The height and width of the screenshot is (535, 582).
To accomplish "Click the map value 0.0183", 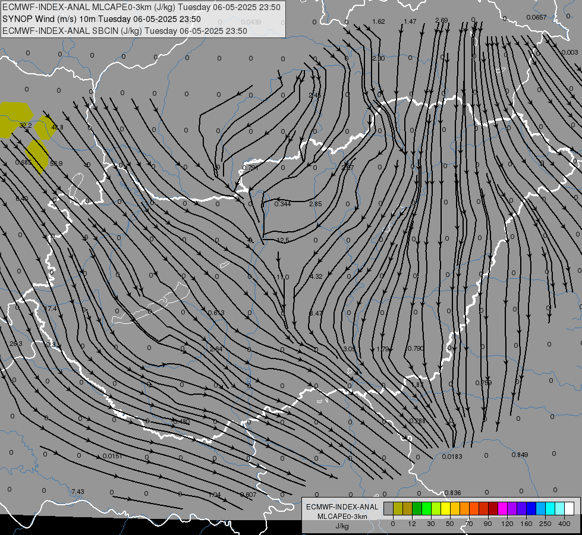I will click(x=452, y=457).
